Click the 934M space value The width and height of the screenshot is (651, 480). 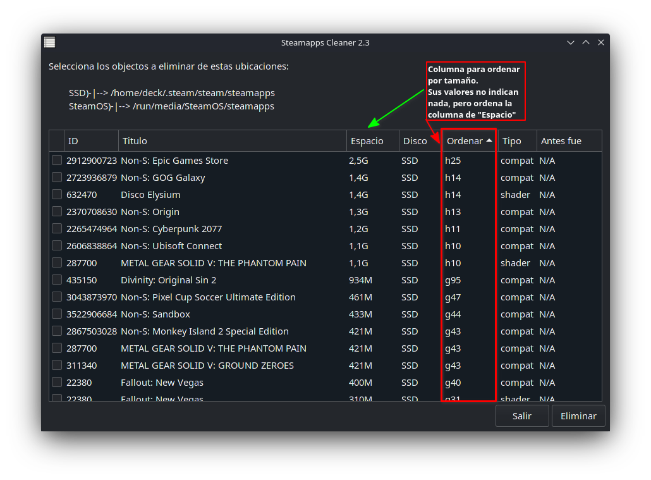point(360,280)
